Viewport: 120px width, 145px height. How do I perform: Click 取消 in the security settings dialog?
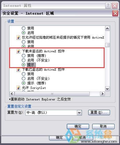tap(103, 126)
